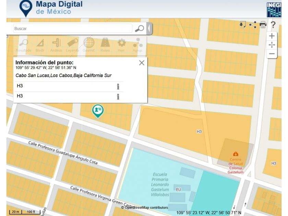
Task: Click the 20 m / 100 ft scale bar
Action: pos(25,212)
